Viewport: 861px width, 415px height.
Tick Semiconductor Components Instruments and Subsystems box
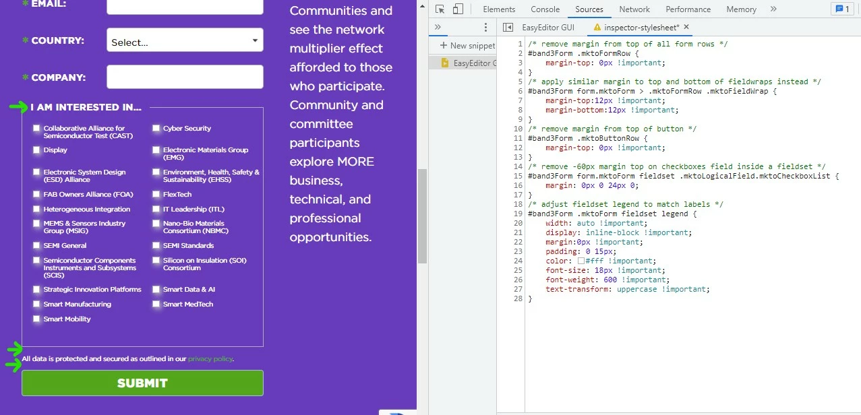(x=36, y=260)
